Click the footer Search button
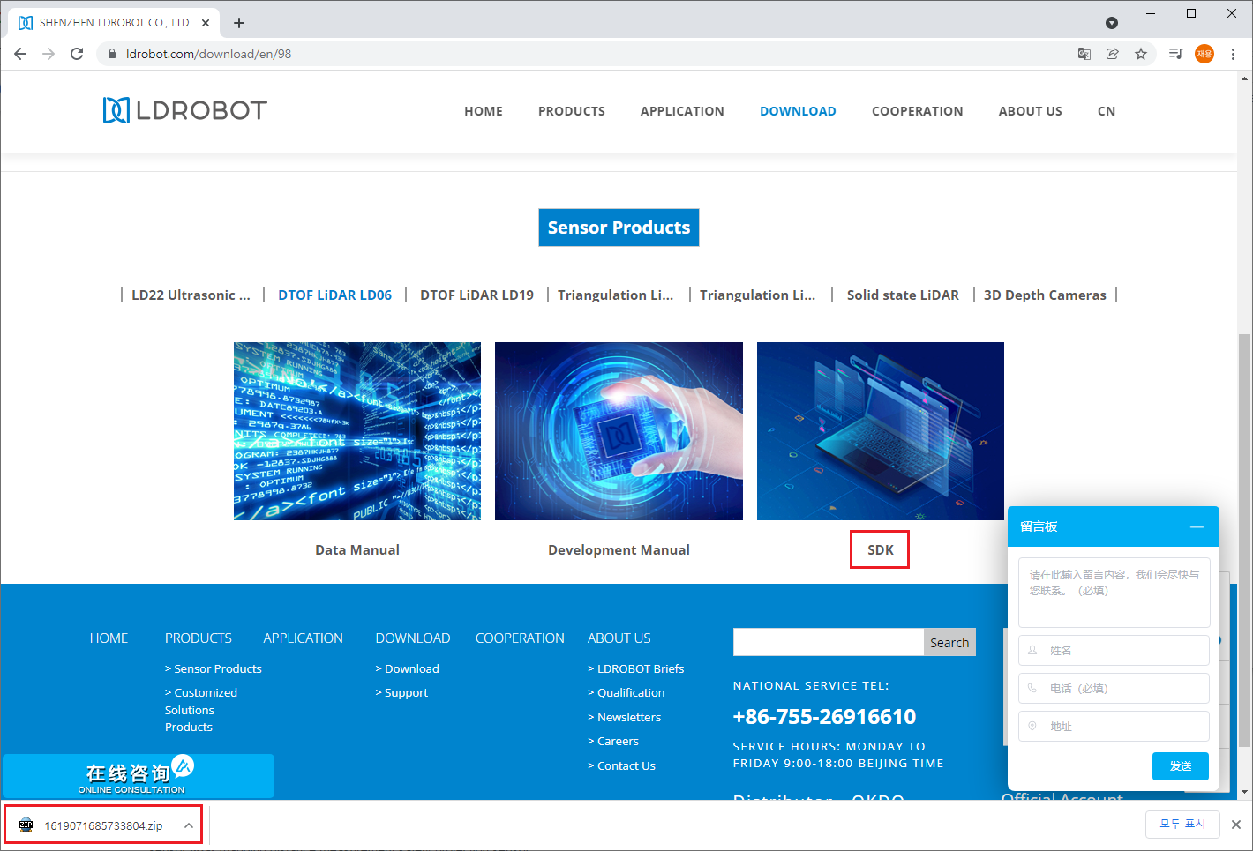 [x=949, y=642]
